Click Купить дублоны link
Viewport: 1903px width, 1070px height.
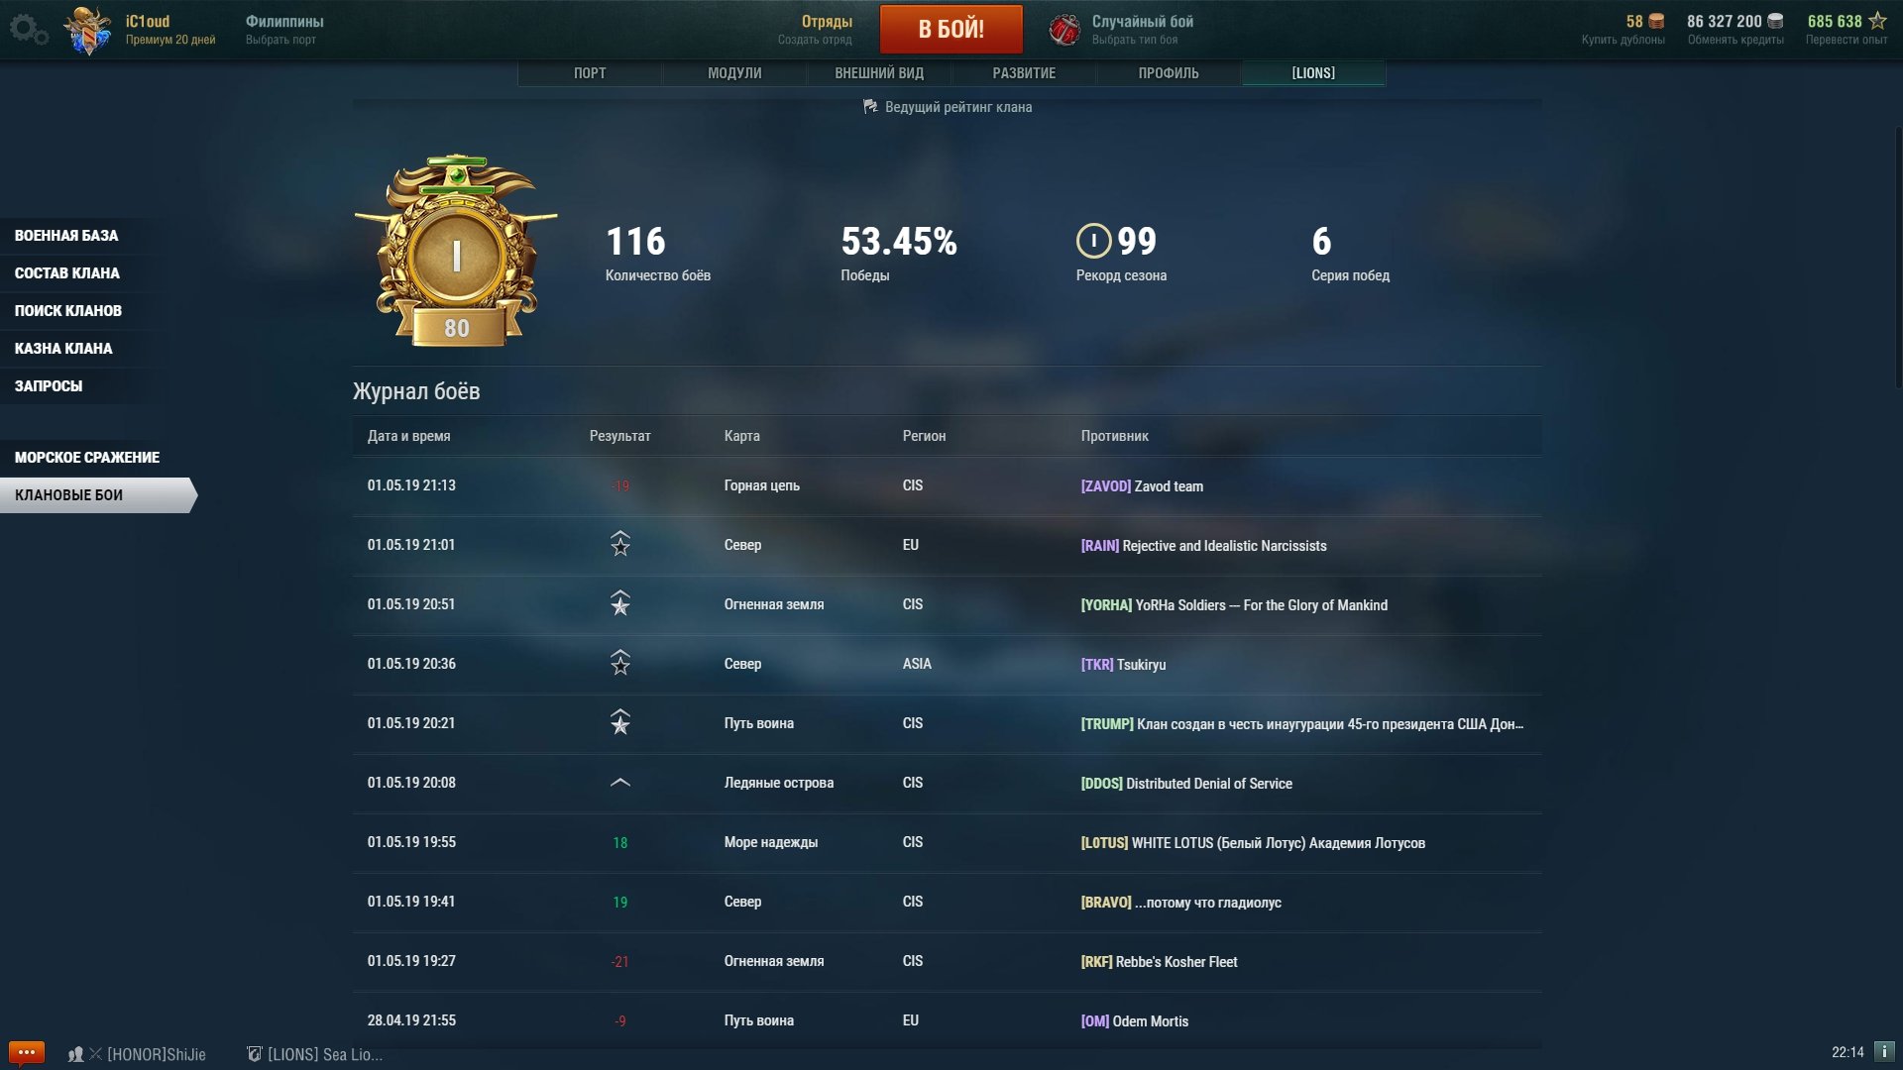coord(1623,40)
